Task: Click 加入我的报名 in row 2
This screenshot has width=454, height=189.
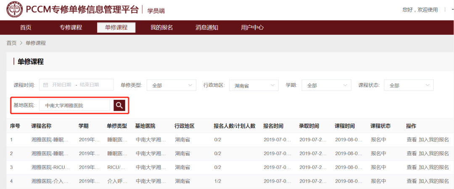Action: 434,153
